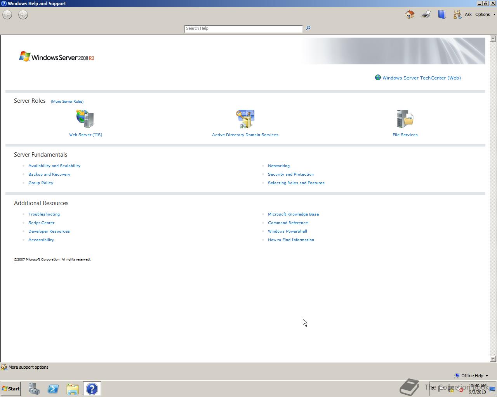The image size is (497, 397).
Task: Go back using the Back arrow button
Action: coord(7,15)
